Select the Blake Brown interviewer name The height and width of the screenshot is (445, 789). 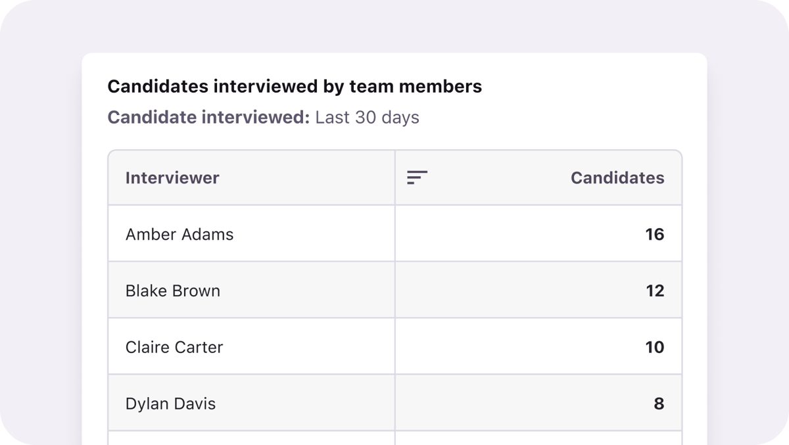173,291
